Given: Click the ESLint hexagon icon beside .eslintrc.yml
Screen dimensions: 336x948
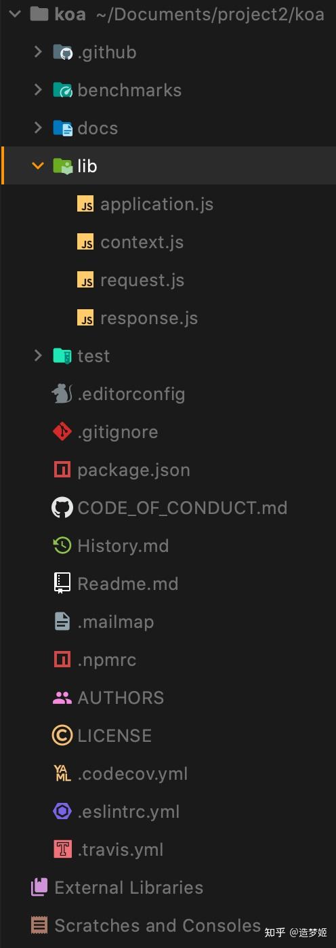Looking at the screenshot, I should [x=62, y=811].
